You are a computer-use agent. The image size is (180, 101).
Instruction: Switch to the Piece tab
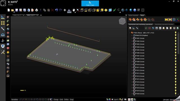[x=142, y=15]
